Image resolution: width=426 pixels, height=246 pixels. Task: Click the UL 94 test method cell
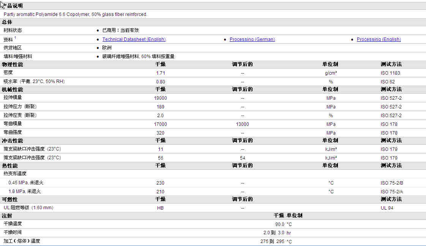click(387, 208)
